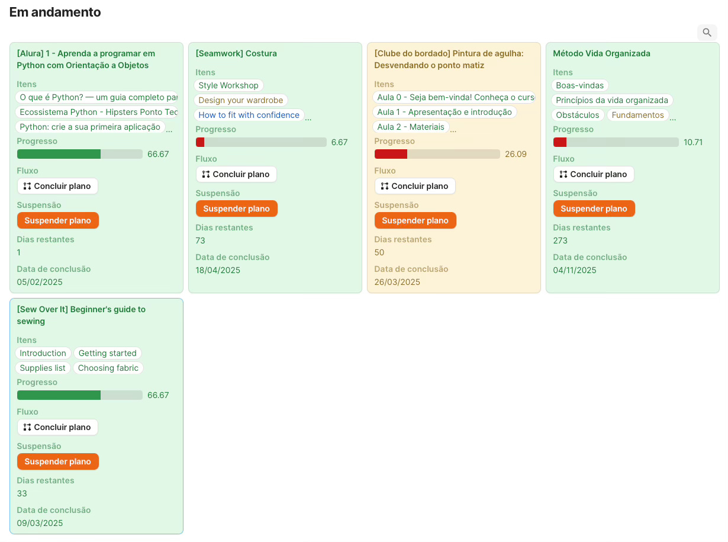Select the Style Workshop item tag
Screen dimensions: 728x542
pyautogui.click(x=228, y=85)
